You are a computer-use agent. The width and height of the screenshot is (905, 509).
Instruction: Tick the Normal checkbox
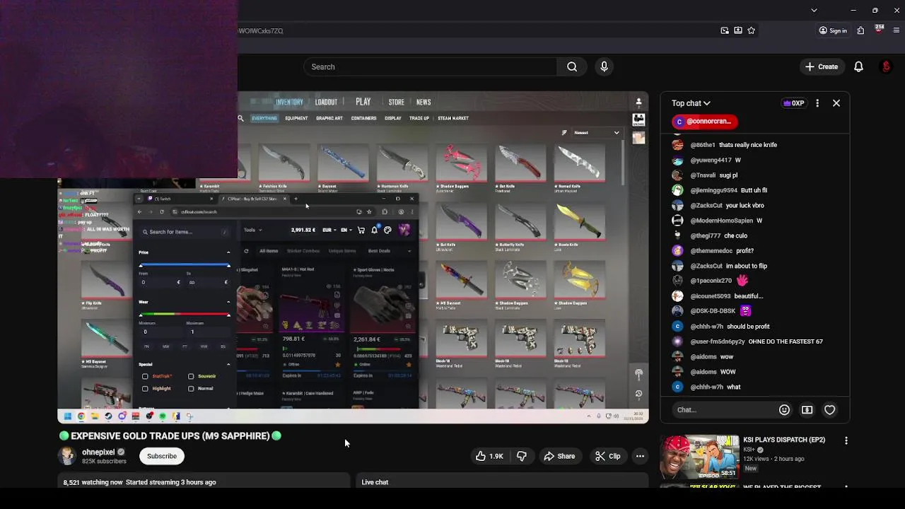pos(191,389)
